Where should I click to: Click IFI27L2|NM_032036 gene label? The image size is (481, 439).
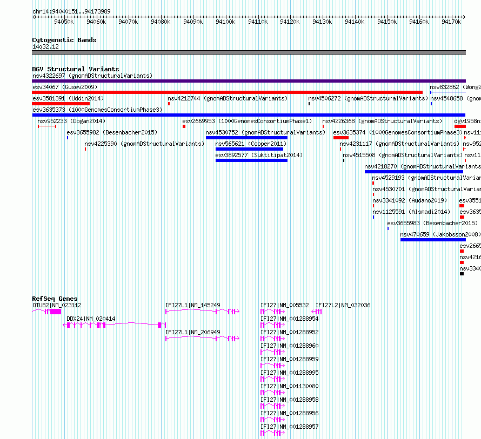(x=343, y=305)
